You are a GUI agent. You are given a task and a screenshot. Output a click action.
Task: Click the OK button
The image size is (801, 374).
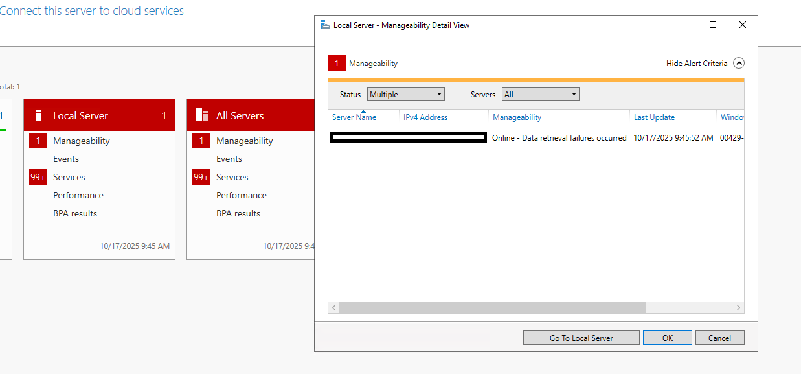pyautogui.click(x=668, y=338)
